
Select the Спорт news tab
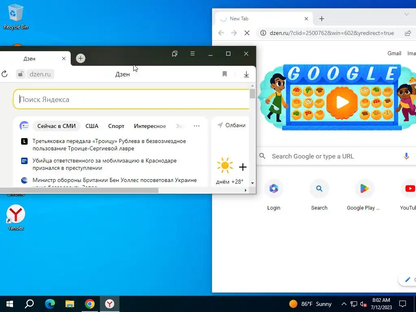click(x=116, y=126)
